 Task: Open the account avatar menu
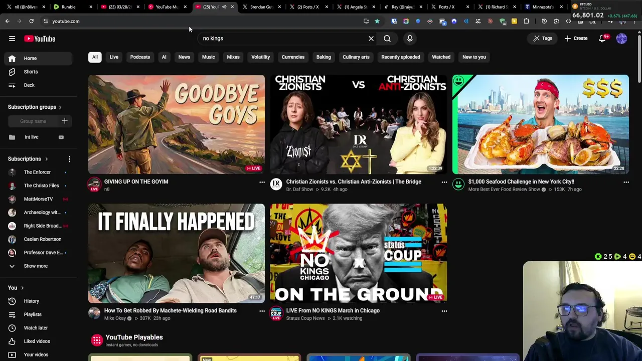[x=621, y=39]
